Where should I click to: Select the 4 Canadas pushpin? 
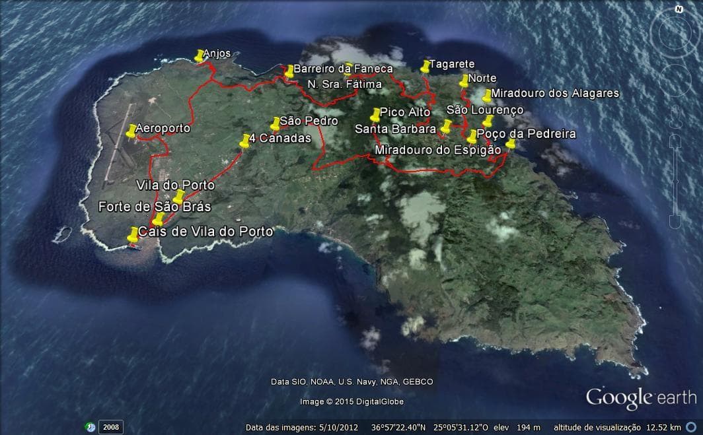click(244, 141)
